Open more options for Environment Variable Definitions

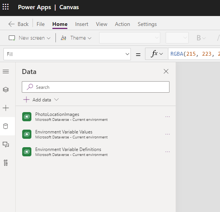click(168, 152)
